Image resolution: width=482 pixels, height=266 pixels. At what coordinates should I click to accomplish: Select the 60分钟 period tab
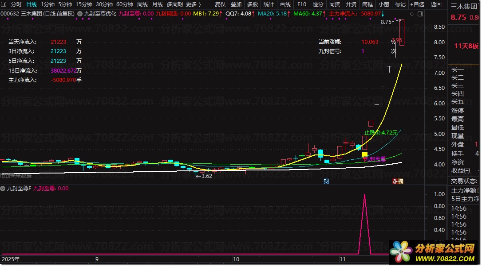tap(125, 4)
